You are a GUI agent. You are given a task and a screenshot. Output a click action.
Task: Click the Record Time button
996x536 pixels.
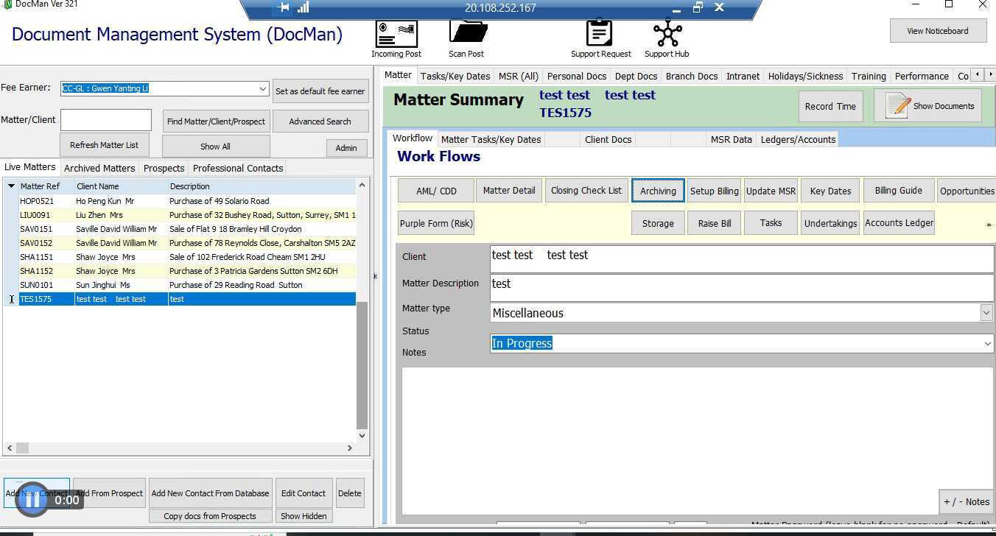(830, 106)
